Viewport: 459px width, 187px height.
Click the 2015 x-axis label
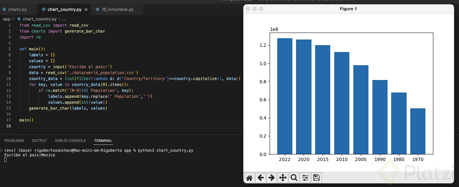(x=323, y=159)
